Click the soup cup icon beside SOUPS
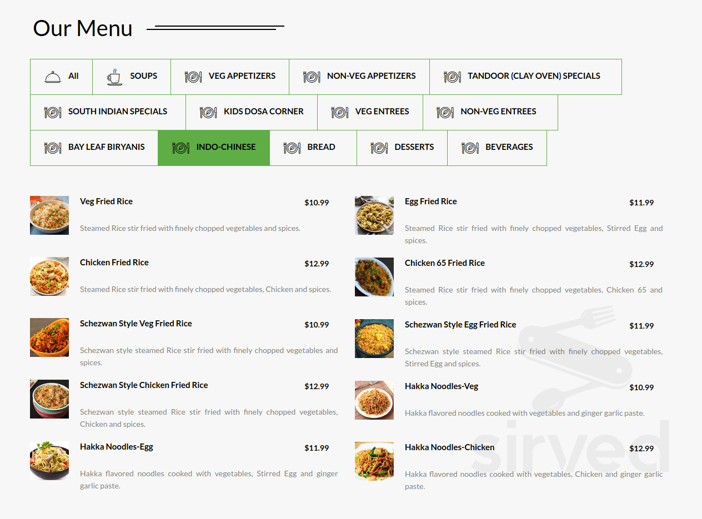Image resolution: width=702 pixels, height=519 pixels. tap(114, 76)
